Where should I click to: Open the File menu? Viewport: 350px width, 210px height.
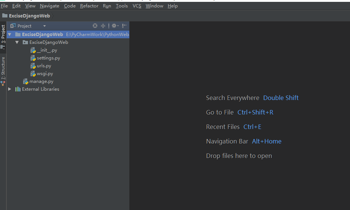tap(4, 6)
